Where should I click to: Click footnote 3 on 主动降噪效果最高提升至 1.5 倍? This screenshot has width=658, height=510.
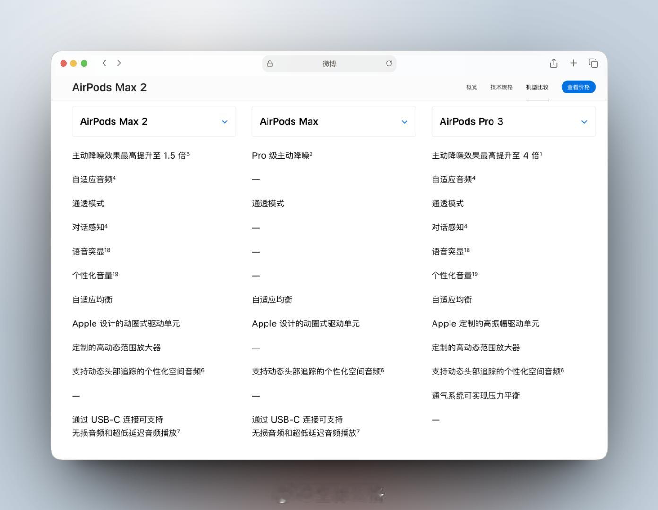pyautogui.click(x=187, y=153)
